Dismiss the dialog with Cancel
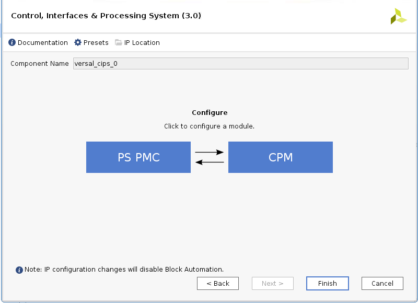Screen dimensions: 418x303 382,283
